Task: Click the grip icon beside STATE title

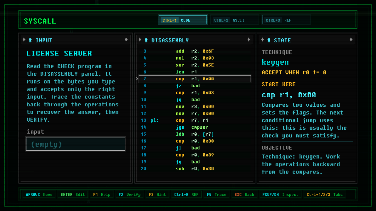Action: (x=268, y=40)
